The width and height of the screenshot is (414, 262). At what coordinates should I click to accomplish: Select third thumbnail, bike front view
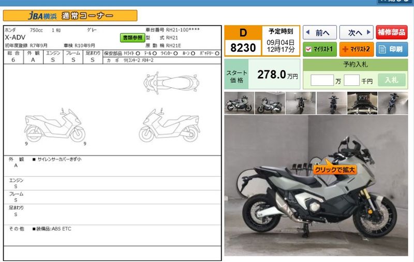click(301, 103)
